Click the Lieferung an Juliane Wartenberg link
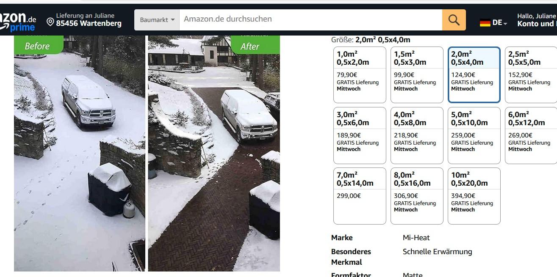 [x=84, y=20]
